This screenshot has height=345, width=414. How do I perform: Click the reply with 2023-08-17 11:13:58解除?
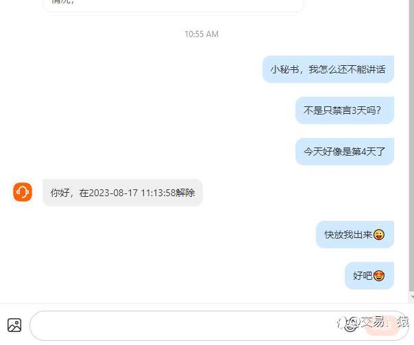[123, 193]
